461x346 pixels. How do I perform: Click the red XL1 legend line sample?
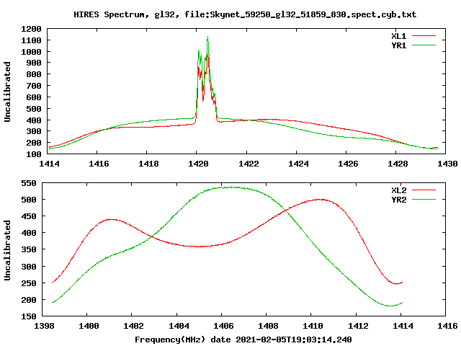424,36
